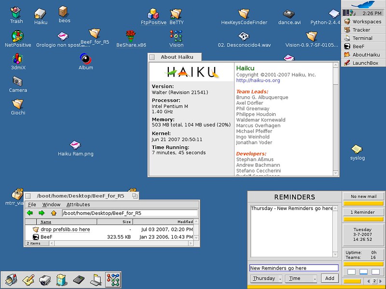Select the Haiku Ram.png image file

point(75,145)
